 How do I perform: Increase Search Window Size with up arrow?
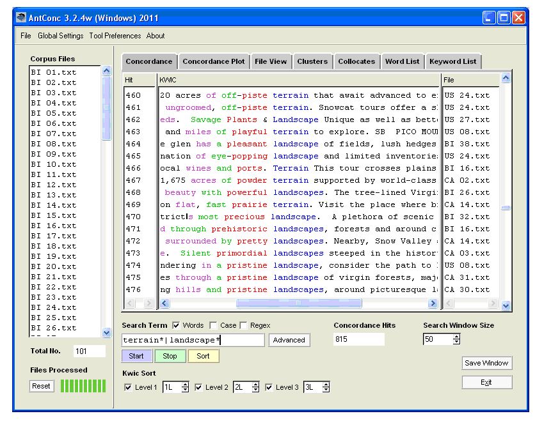point(456,337)
